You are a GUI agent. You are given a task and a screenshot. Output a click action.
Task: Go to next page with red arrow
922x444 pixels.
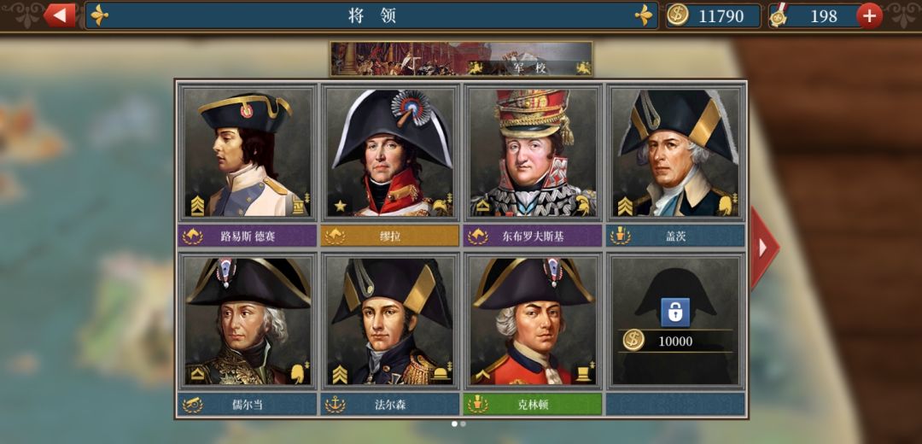pos(764,248)
